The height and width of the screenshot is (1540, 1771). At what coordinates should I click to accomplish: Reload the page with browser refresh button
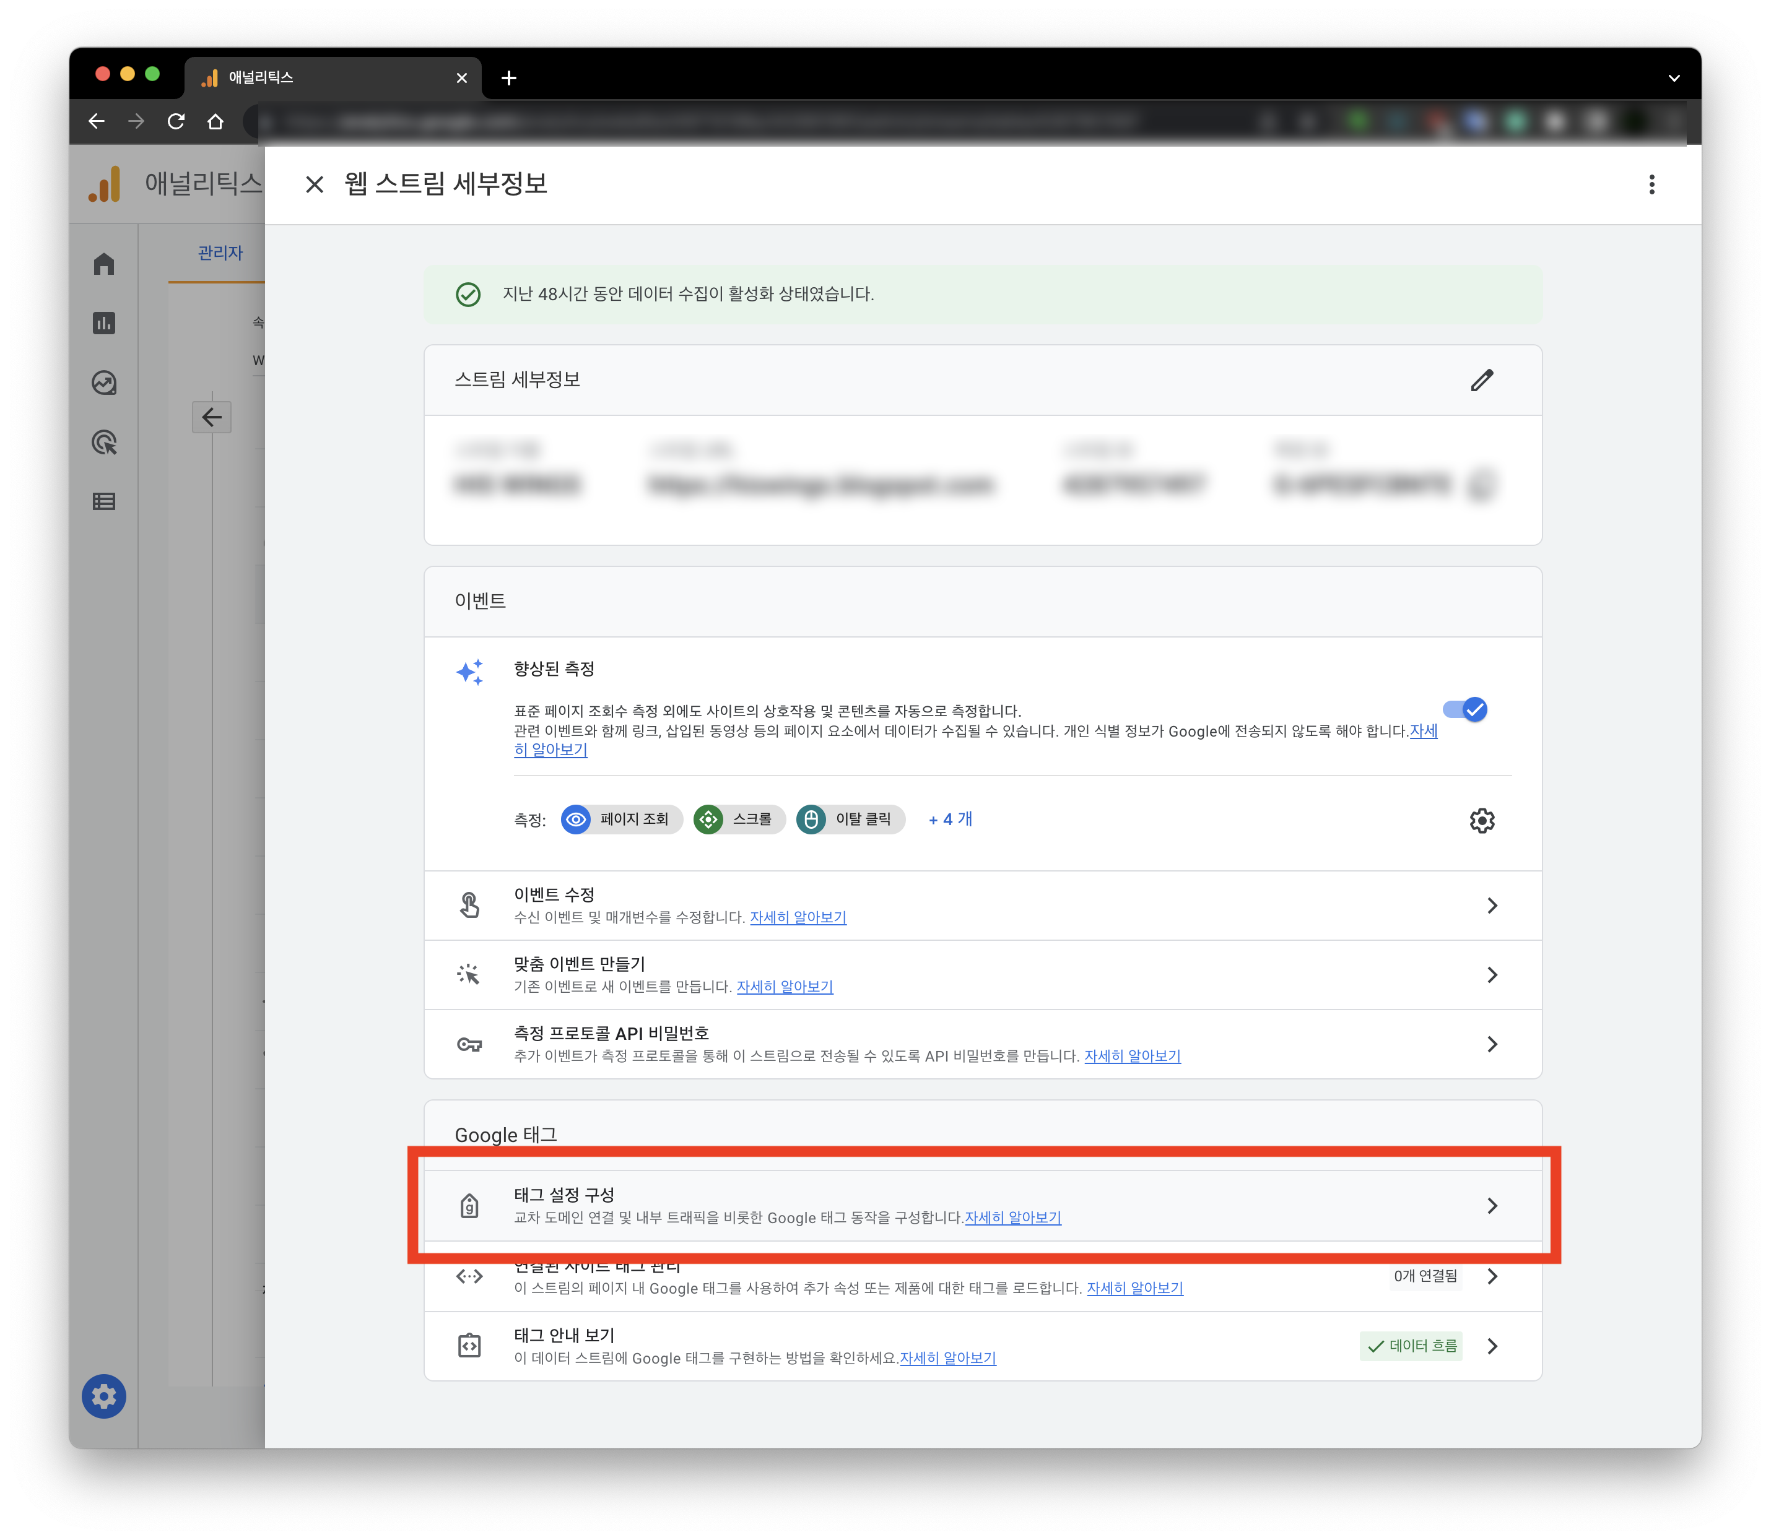tap(176, 122)
